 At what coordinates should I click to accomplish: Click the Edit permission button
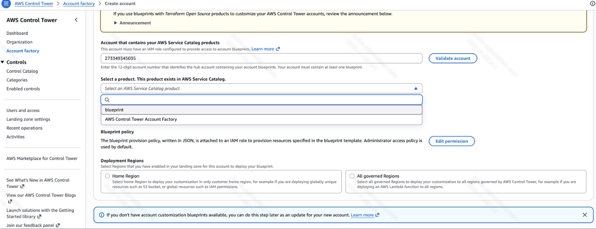(452, 141)
